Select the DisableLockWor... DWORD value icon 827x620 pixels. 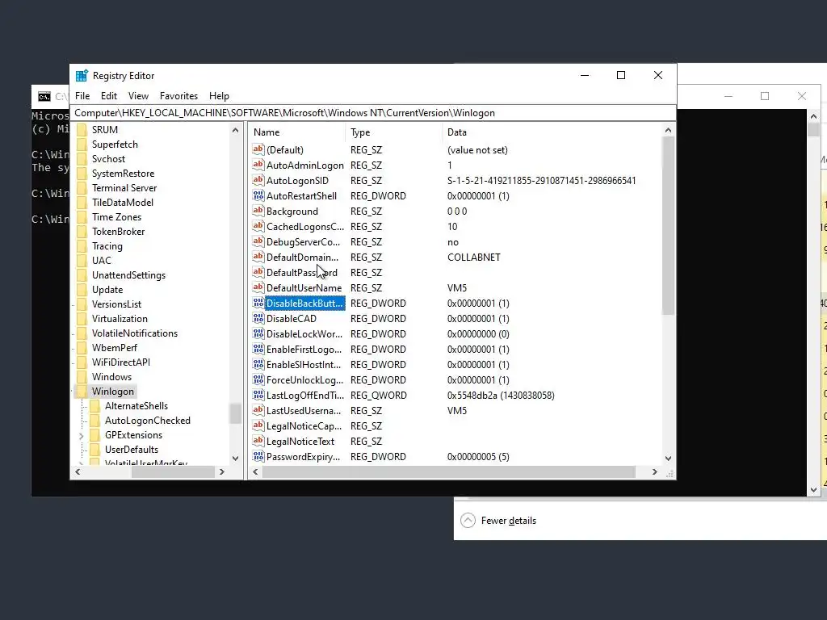(258, 333)
